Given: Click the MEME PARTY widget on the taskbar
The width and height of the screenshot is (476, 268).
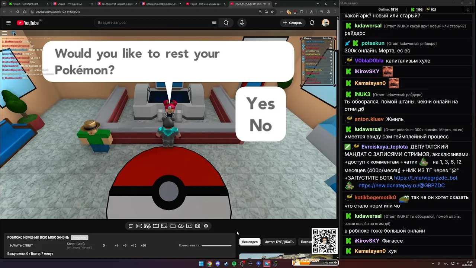Looking at the screenshot, I should point(315,262).
